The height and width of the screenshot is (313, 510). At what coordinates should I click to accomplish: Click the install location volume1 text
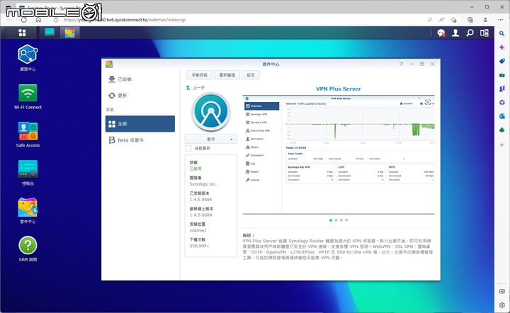tap(198, 230)
